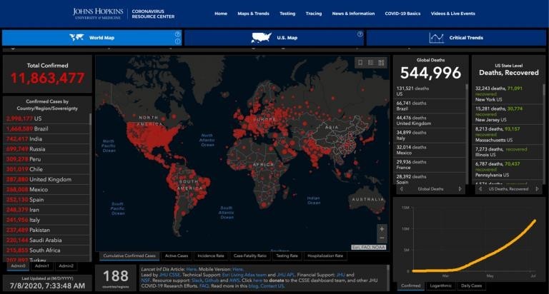Open the Slack resource support link
Screen dimensions: 549x294
(197, 280)
